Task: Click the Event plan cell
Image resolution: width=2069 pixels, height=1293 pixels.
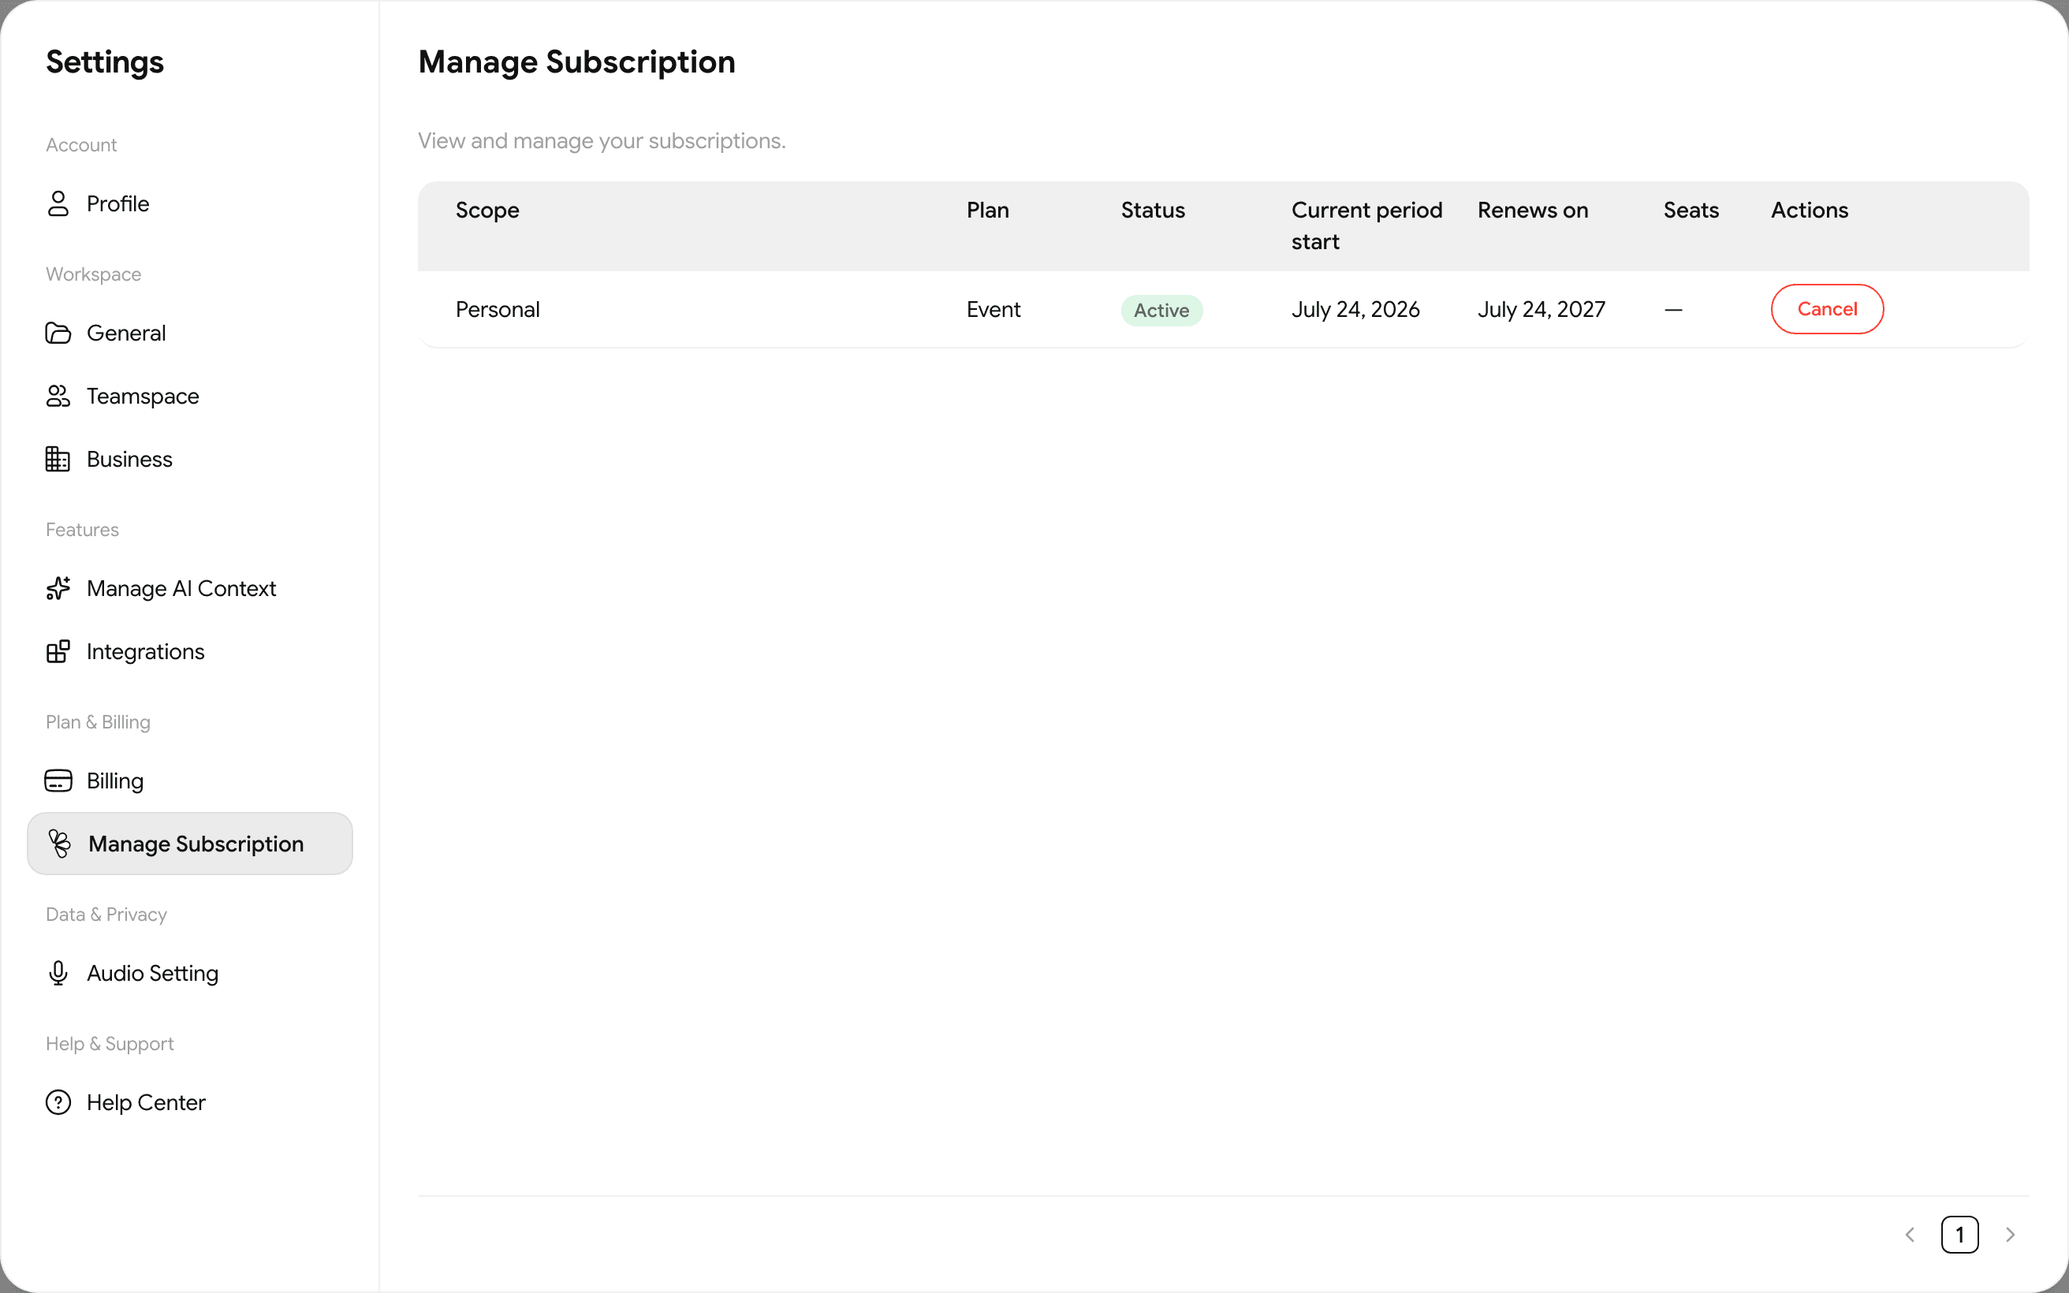Action: (993, 310)
